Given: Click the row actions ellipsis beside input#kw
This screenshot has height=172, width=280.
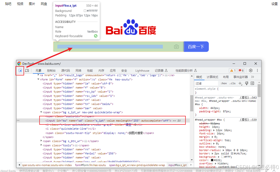Looking at the screenshot, I should (x=18, y=121).
